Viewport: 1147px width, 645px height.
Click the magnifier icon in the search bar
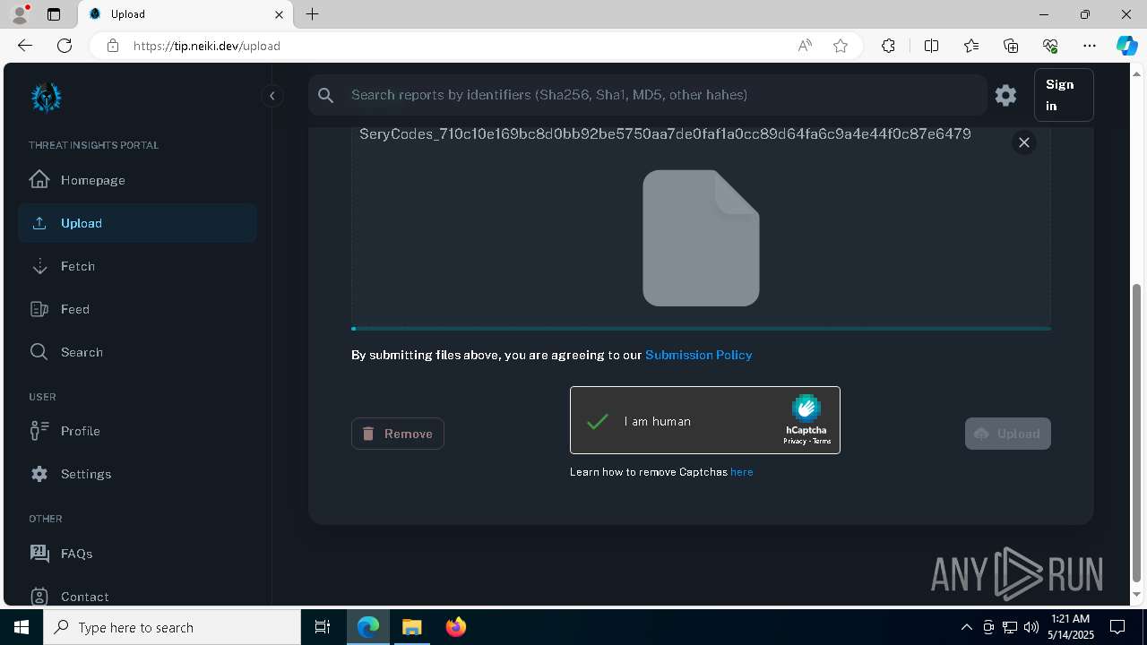tap(326, 95)
